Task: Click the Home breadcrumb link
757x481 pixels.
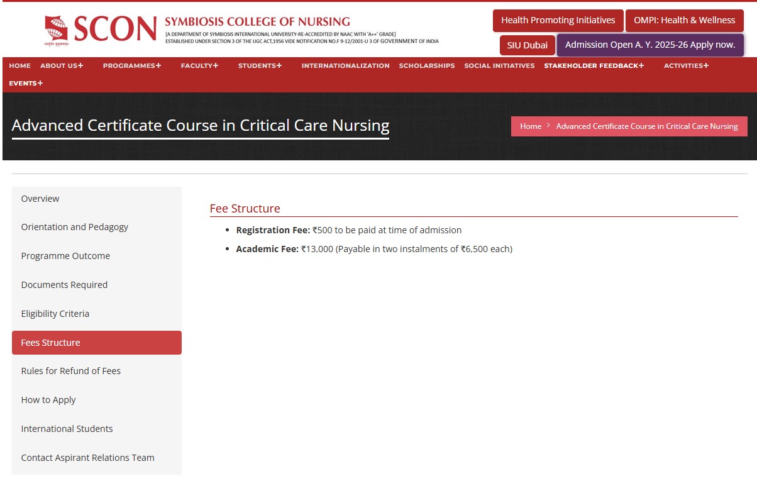Action: pyautogui.click(x=530, y=126)
